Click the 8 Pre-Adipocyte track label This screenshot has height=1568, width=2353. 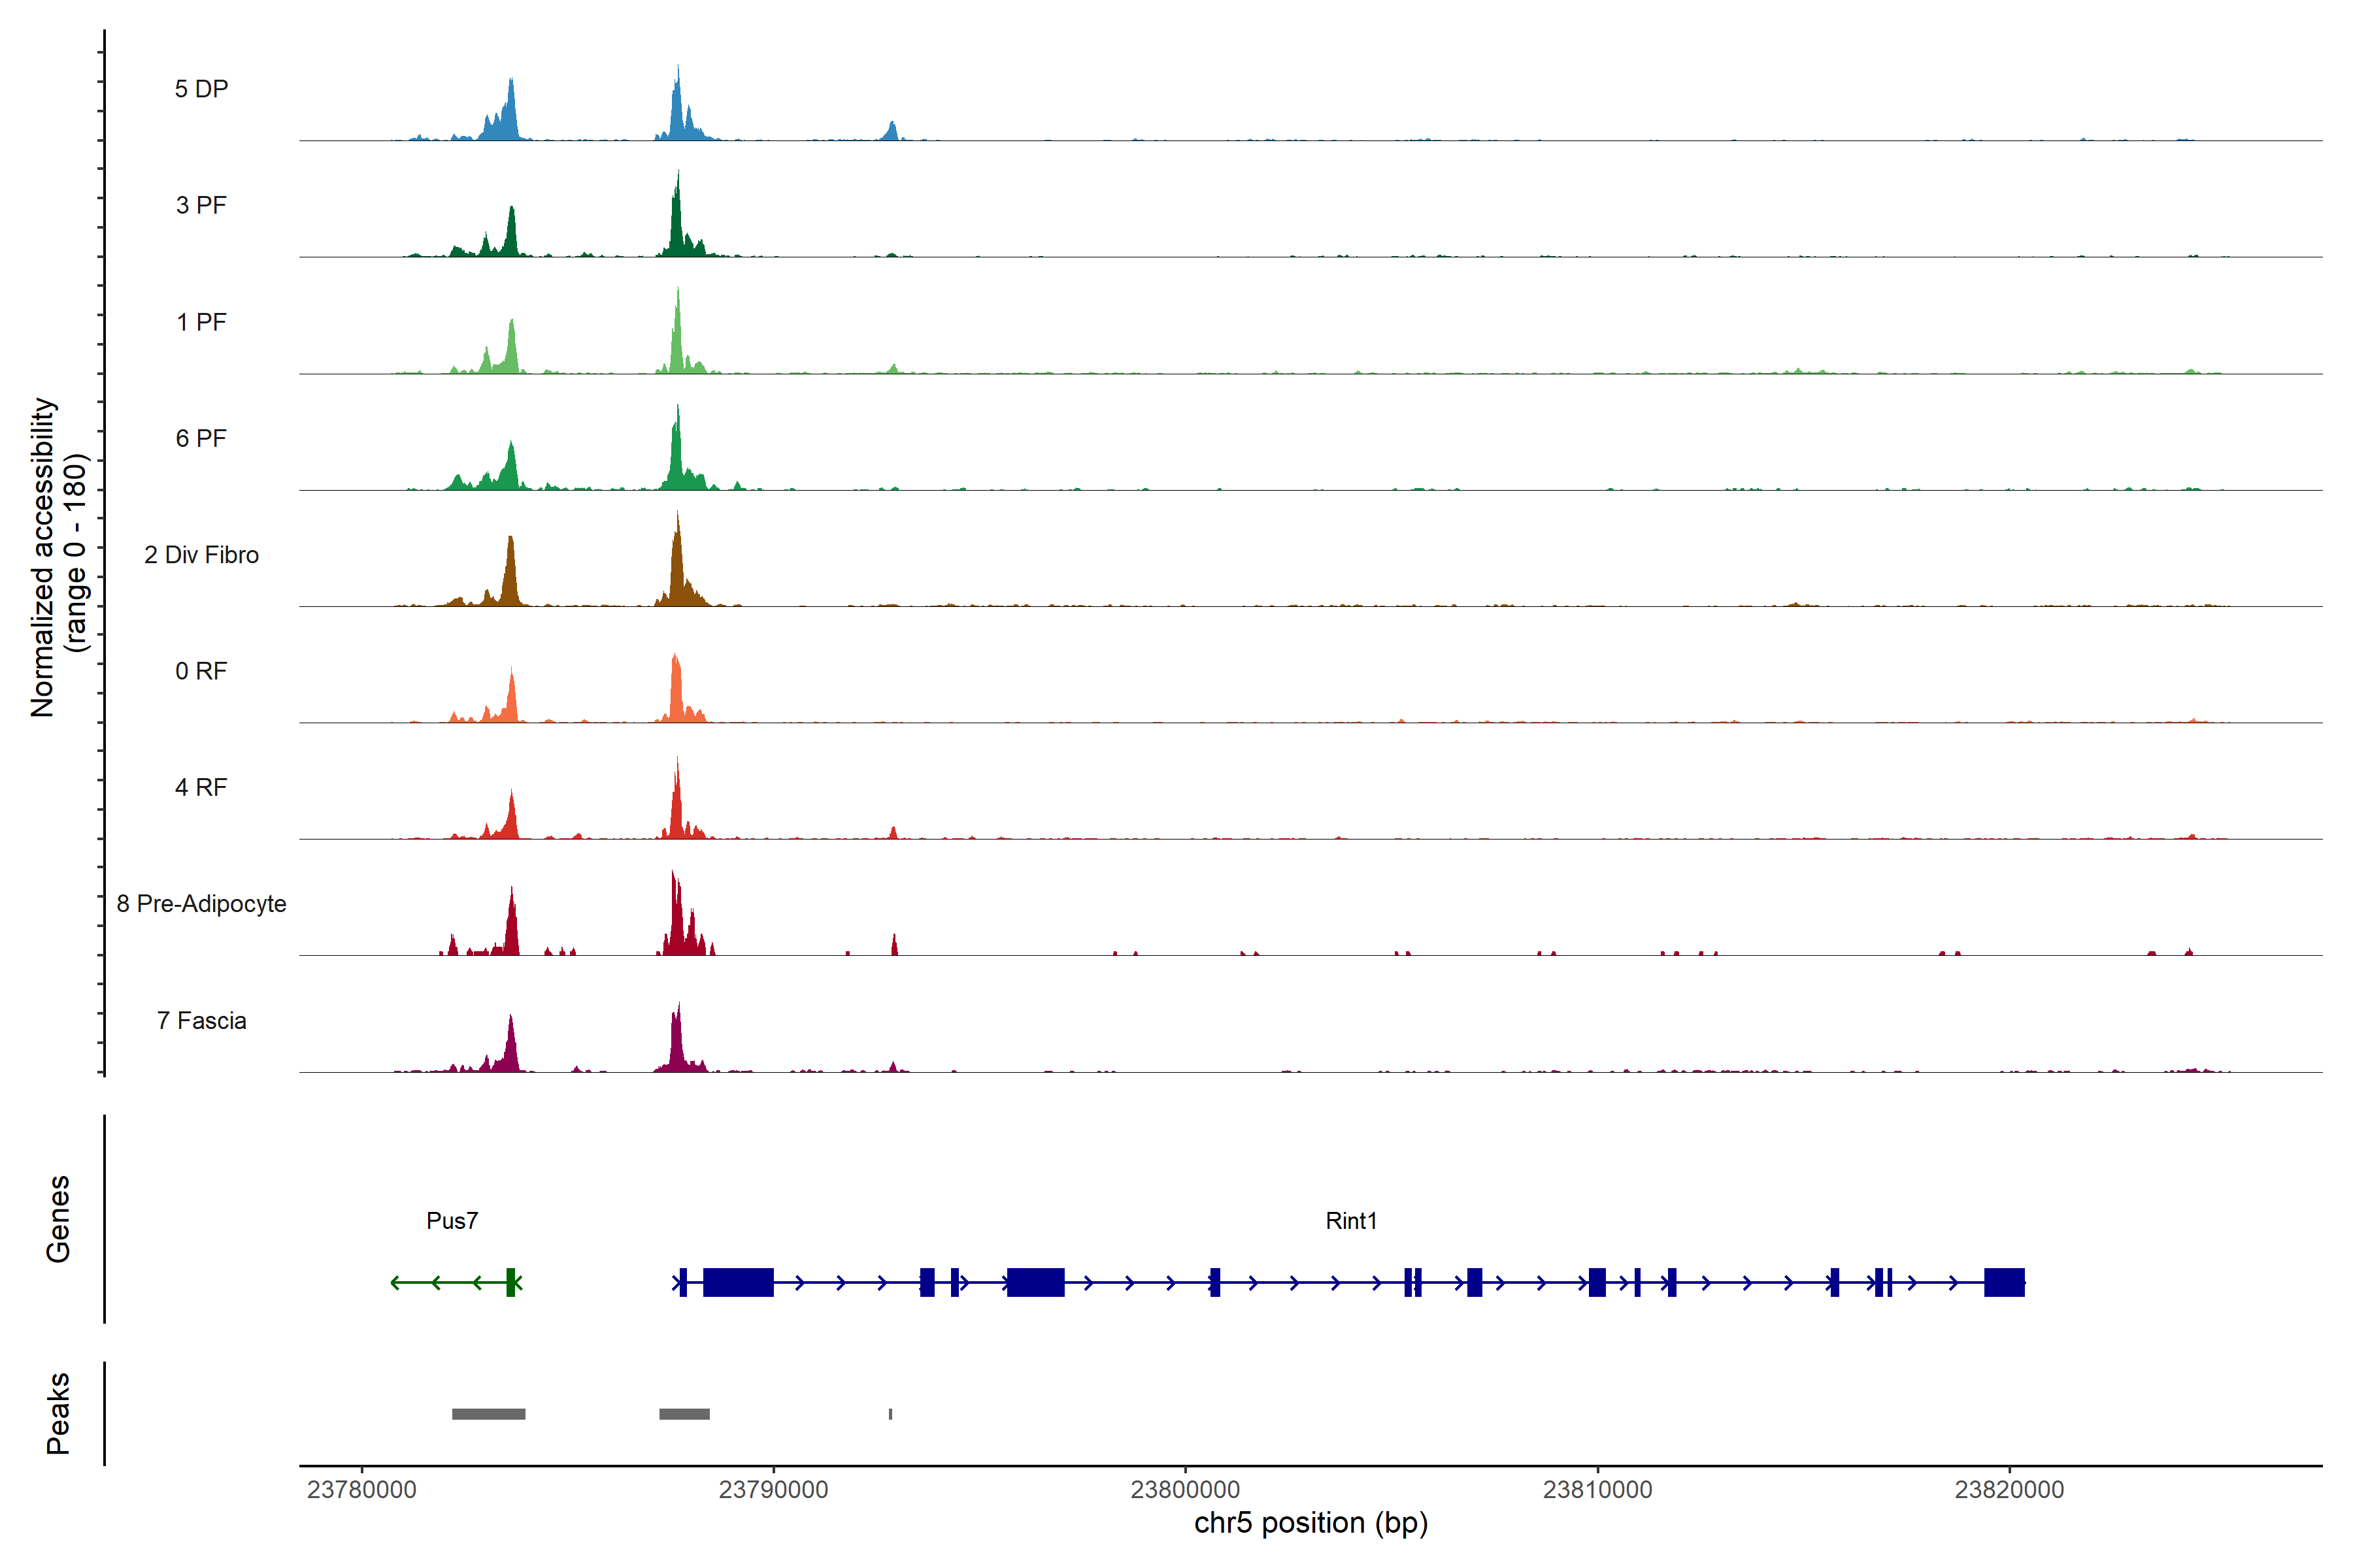(x=201, y=904)
